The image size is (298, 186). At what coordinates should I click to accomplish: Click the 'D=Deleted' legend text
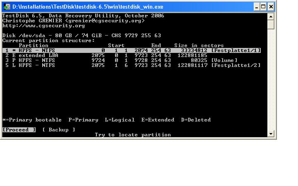pos(196,120)
